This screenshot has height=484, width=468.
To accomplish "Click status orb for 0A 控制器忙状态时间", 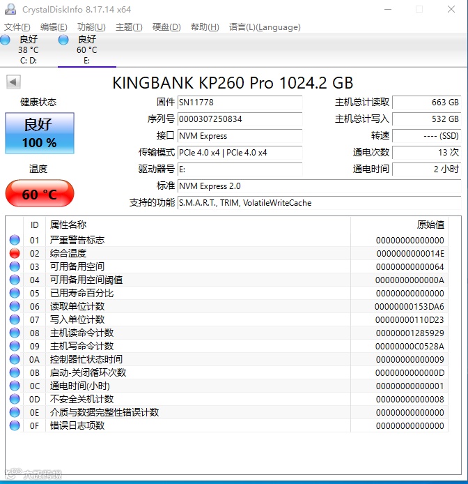I will point(15,359).
